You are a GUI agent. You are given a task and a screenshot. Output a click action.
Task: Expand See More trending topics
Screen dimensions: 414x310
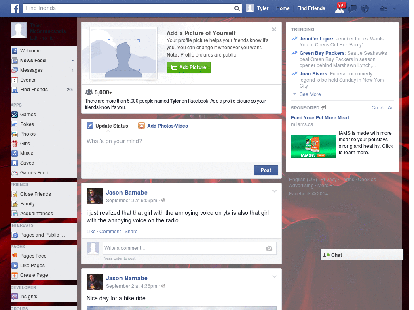310,94
